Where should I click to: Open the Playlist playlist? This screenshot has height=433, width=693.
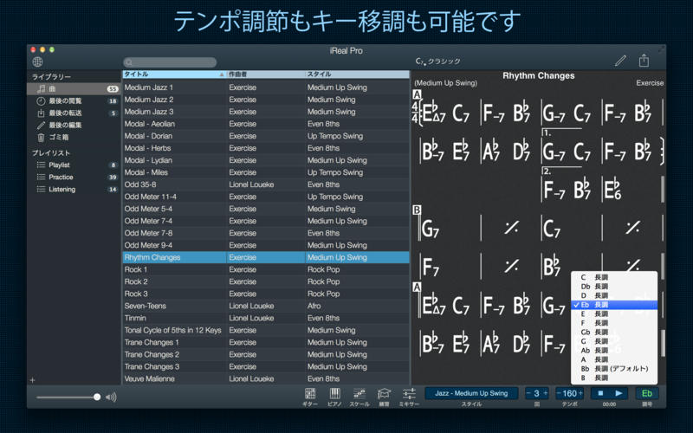(x=74, y=165)
